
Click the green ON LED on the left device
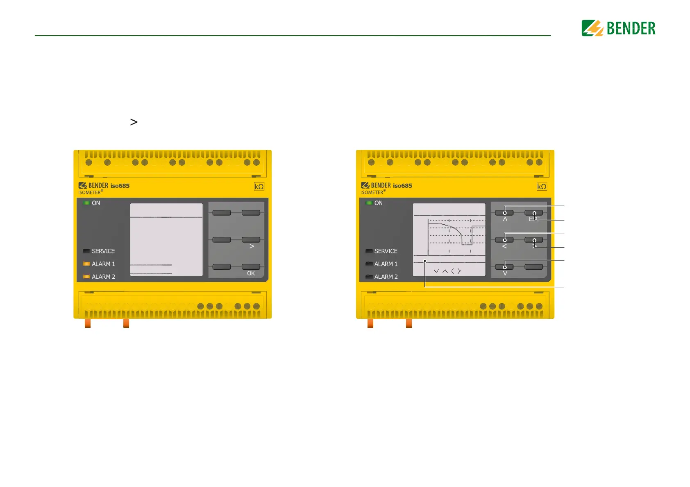click(x=86, y=203)
